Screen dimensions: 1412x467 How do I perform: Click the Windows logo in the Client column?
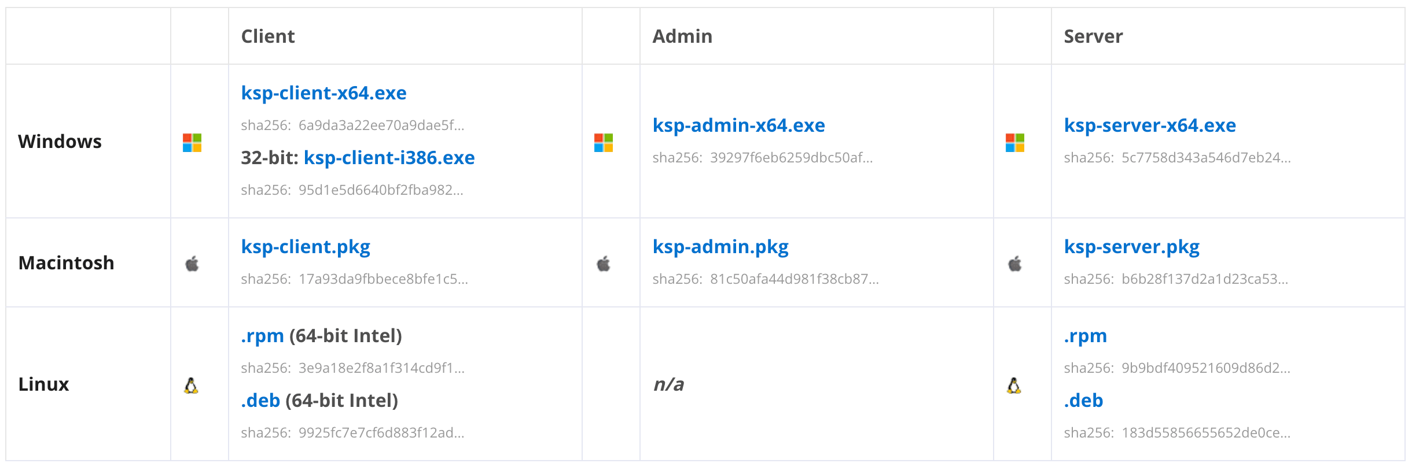pos(193,142)
